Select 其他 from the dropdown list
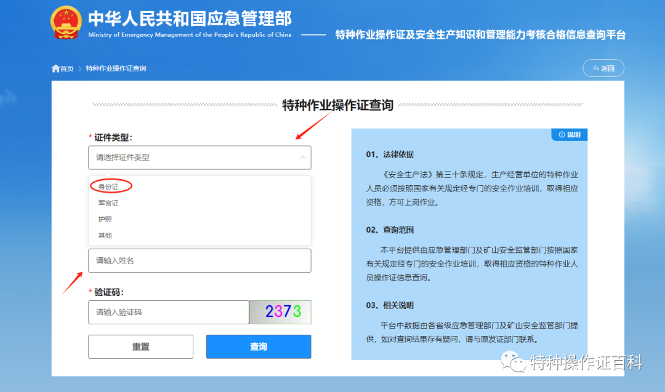The image size is (665, 392). pos(105,235)
